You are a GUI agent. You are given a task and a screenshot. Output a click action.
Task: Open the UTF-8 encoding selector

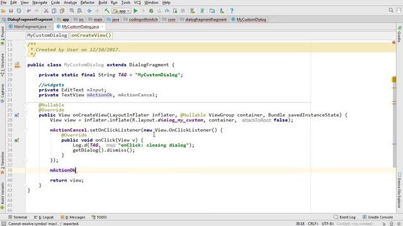click(327, 223)
